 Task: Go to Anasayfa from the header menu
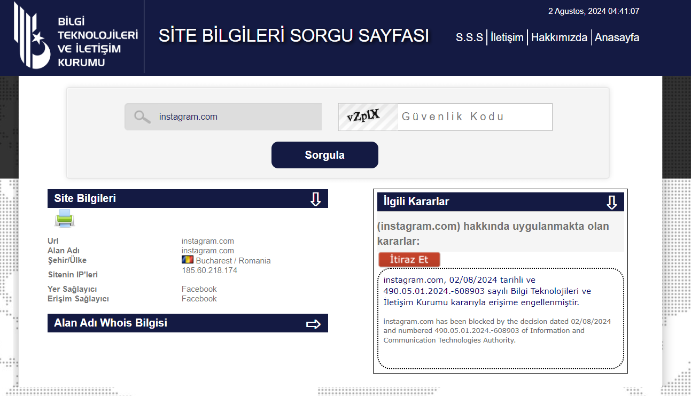tap(617, 37)
